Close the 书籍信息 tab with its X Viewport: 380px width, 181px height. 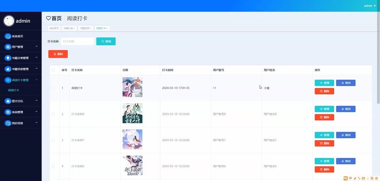coord(91,28)
